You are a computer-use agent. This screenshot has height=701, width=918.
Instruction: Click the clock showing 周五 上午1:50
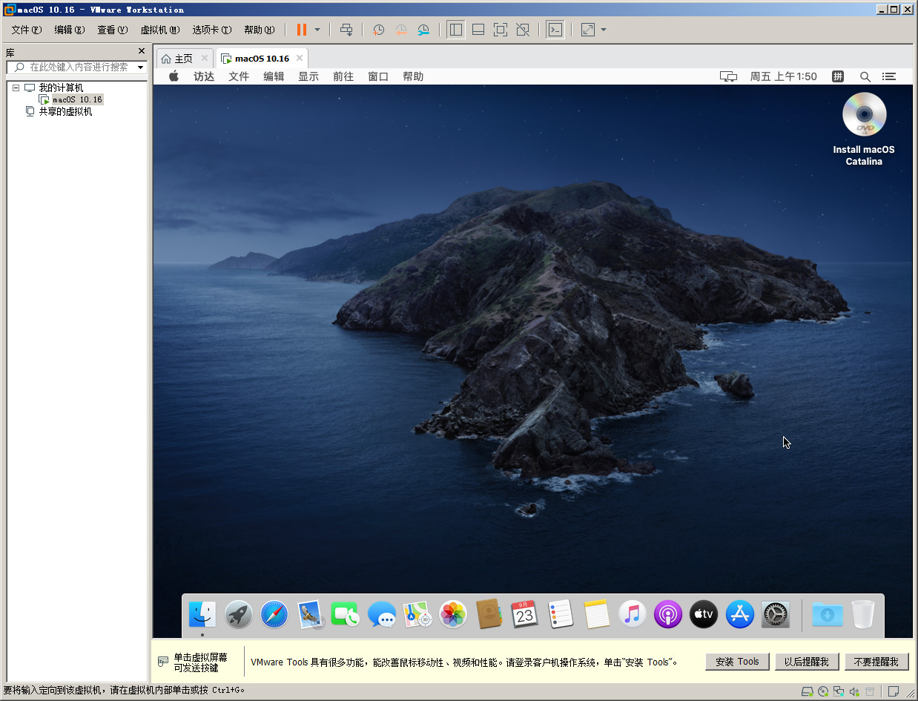click(783, 76)
